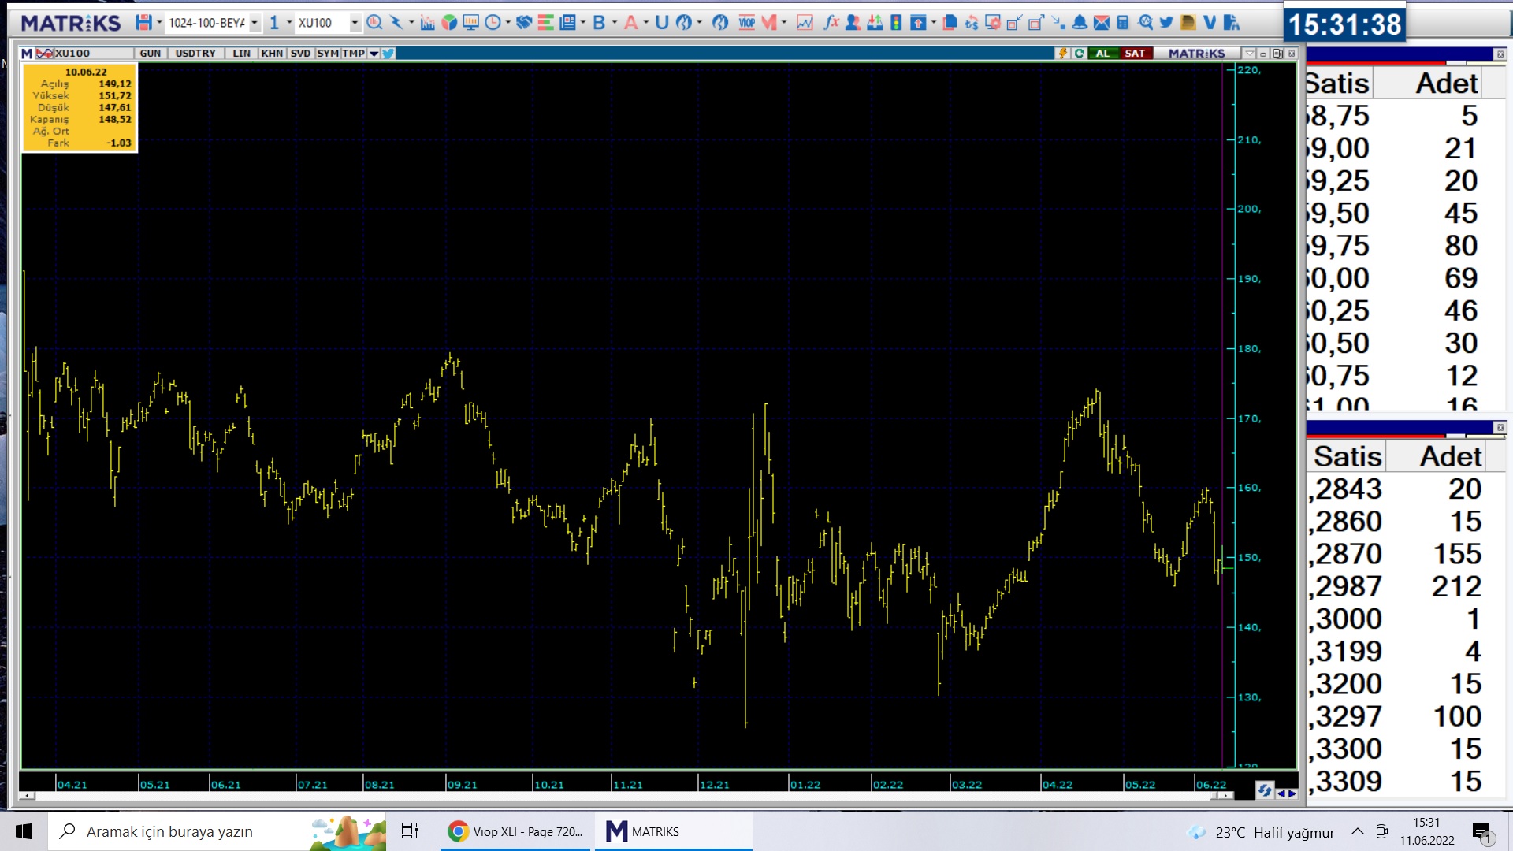
Task: Click the blue V toolbar icon
Action: pos(1209,23)
